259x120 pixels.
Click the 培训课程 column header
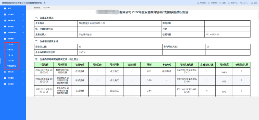(x=62, y=65)
